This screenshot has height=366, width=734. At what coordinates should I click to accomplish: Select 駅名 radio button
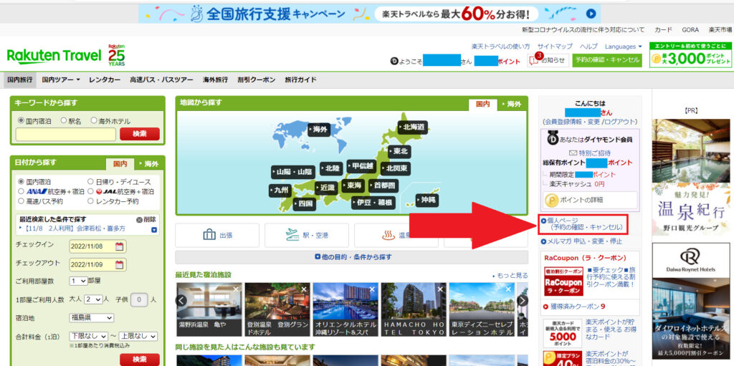point(64,120)
